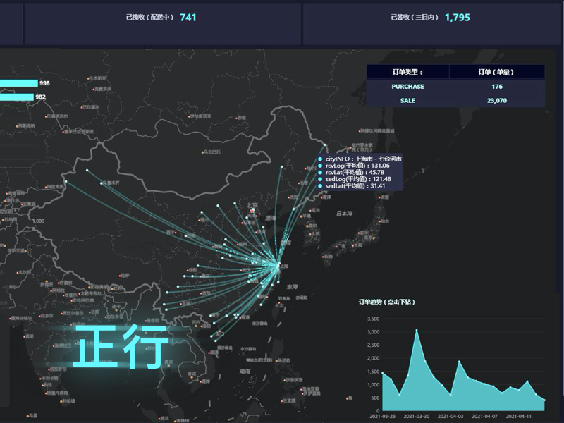Click the 订单趋势（点击下钻） chart title

[x=387, y=302]
